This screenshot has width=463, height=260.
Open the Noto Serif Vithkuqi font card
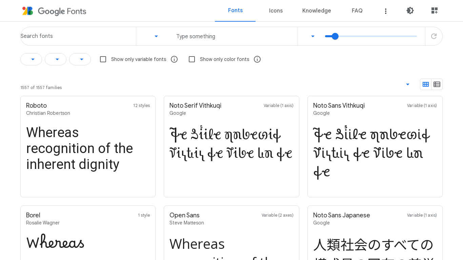[231, 147]
